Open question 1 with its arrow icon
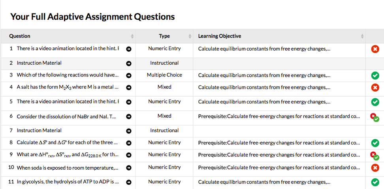The height and width of the screenshot is (189, 384). click(128, 49)
